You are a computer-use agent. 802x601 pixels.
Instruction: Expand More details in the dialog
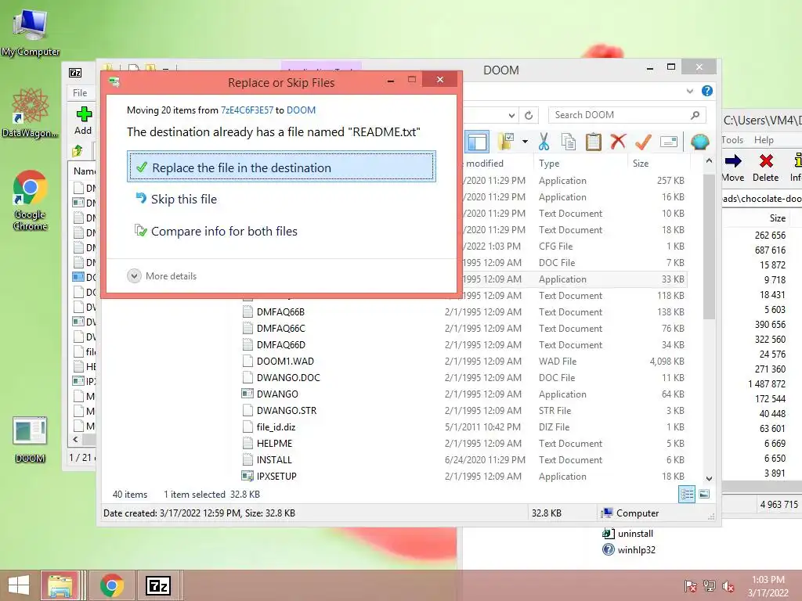click(162, 276)
